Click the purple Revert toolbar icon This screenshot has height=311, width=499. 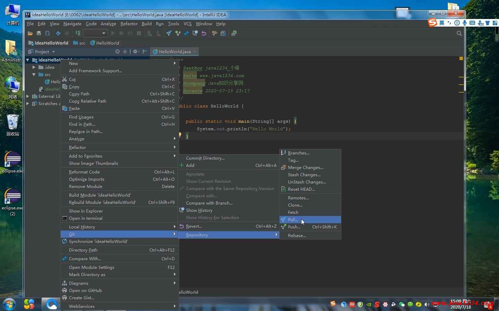tap(204, 33)
